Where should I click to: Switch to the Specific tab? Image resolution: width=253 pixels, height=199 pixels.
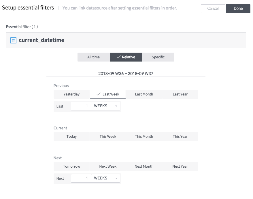pyautogui.click(x=158, y=57)
